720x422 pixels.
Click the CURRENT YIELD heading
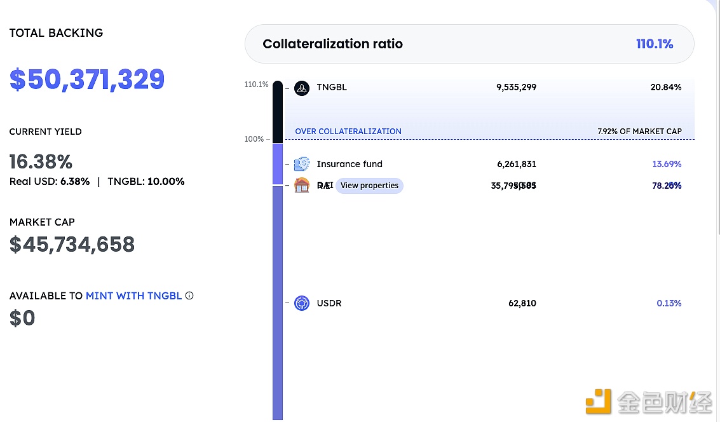point(46,132)
